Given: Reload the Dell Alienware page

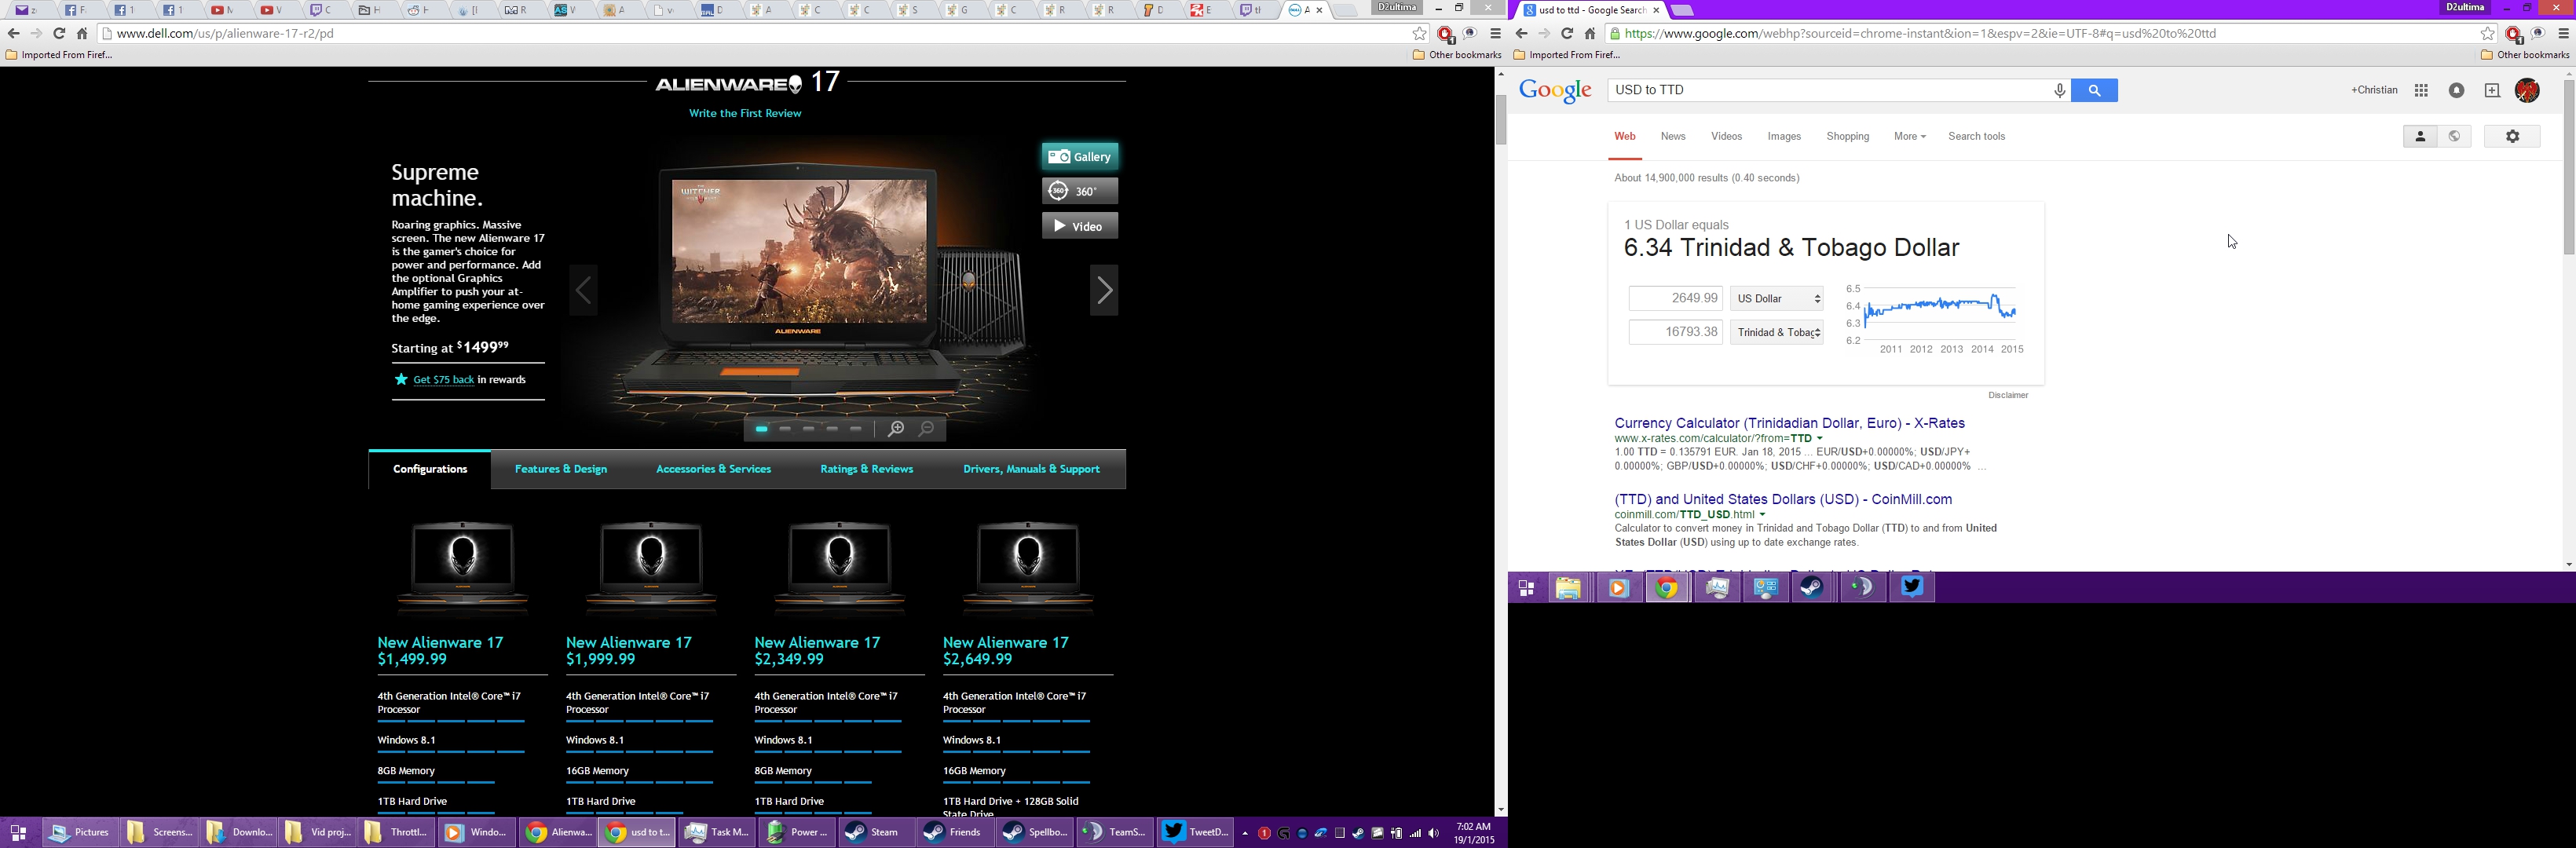Looking at the screenshot, I should 59,34.
